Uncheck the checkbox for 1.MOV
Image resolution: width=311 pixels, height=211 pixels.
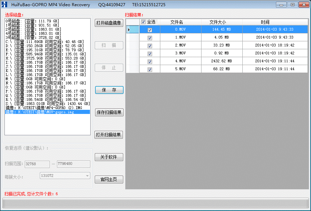point(150,38)
